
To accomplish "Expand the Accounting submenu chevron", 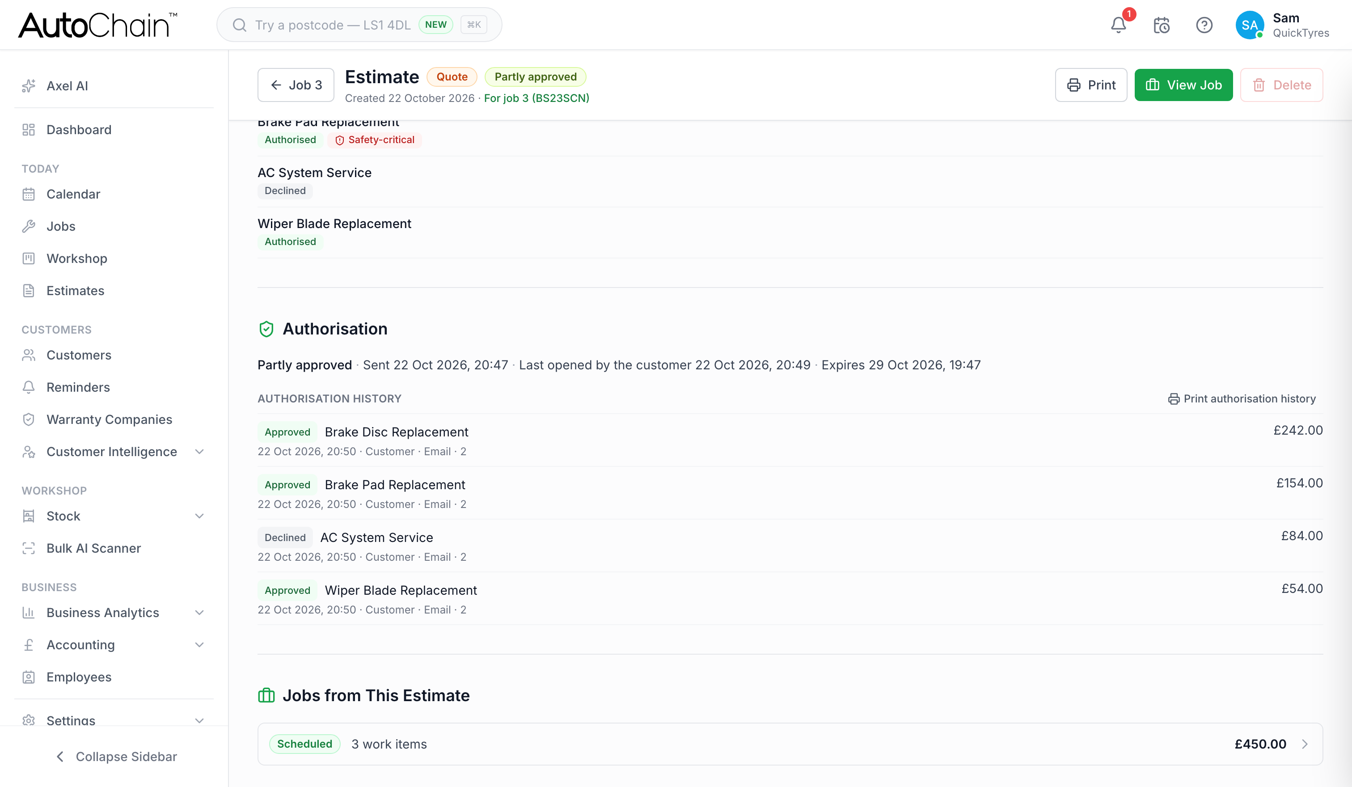I will (199, 645).
